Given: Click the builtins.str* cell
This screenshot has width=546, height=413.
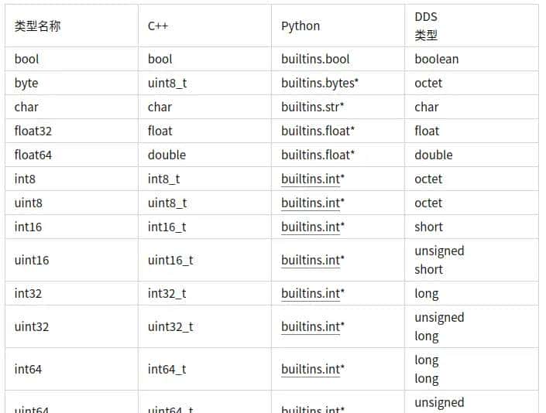Looking at the screenshot, I should 312,108.
